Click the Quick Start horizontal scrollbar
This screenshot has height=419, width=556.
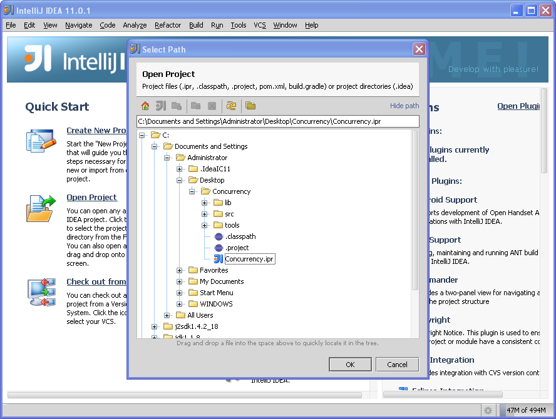[184, 395]
